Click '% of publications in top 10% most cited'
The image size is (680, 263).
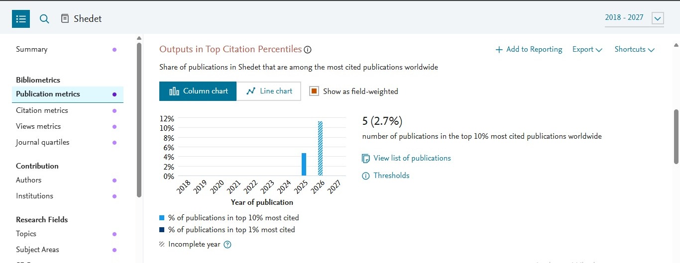[x=233, y=218]
